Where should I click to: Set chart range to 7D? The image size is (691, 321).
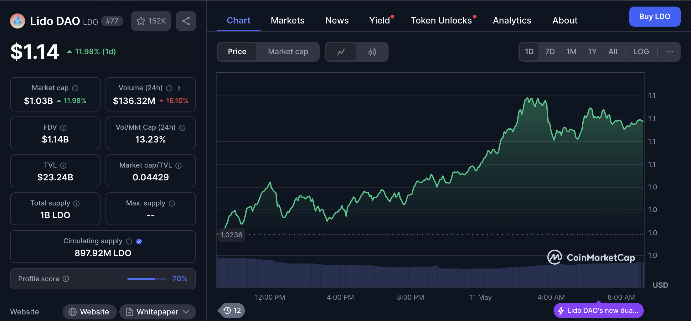(x=550, y=52)
